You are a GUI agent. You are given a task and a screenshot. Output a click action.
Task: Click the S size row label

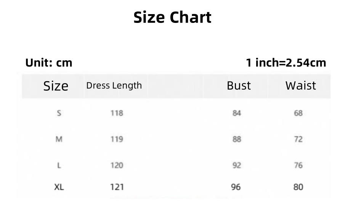tap(59, 113)
